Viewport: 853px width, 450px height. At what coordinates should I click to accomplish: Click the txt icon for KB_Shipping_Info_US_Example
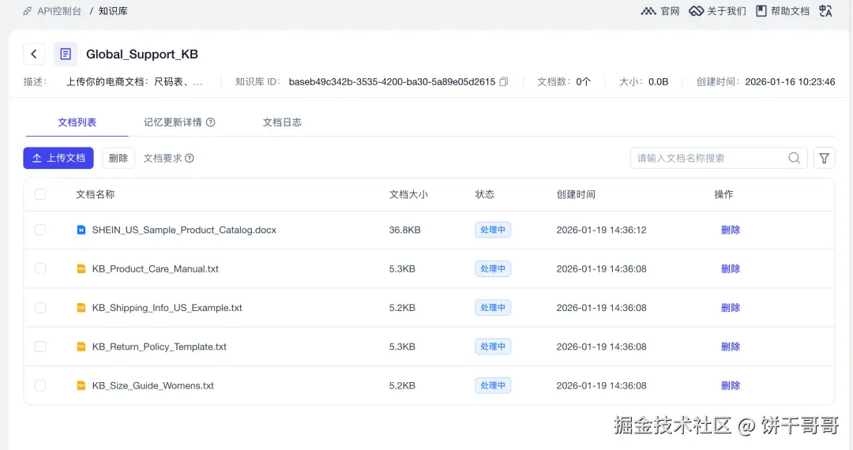pos(81,308)
